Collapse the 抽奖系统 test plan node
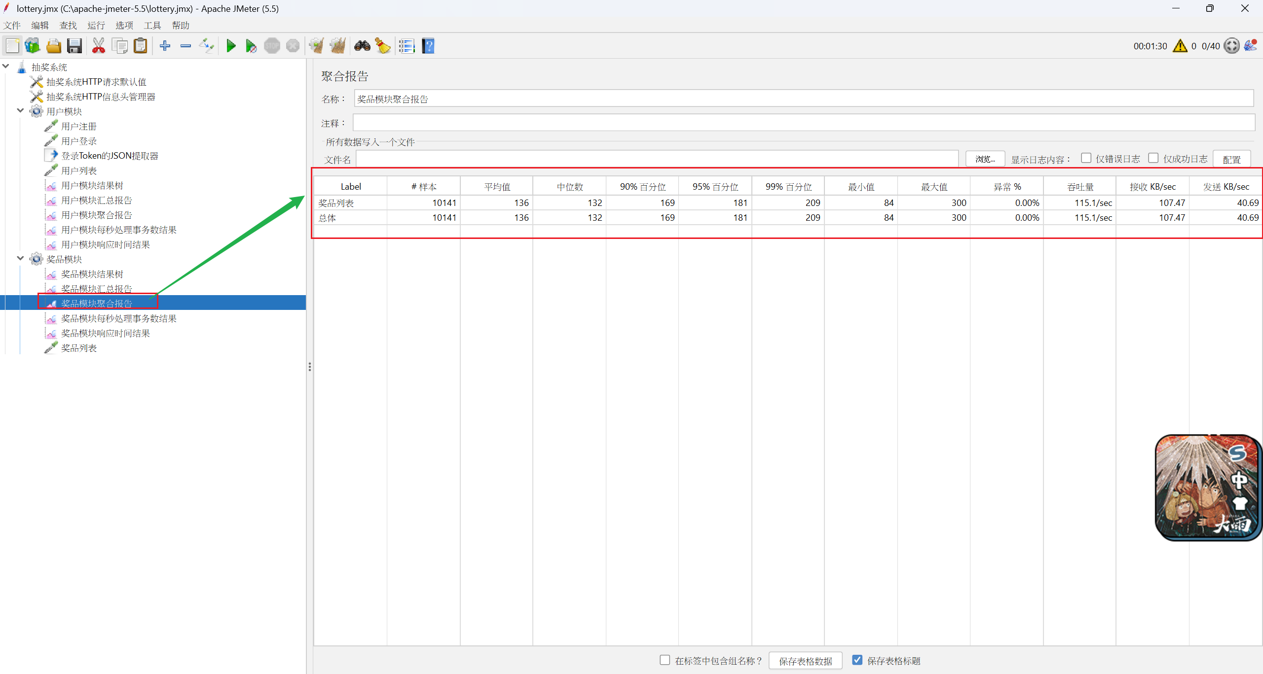Screen dimensions: 1263x674 pos(6,67)
